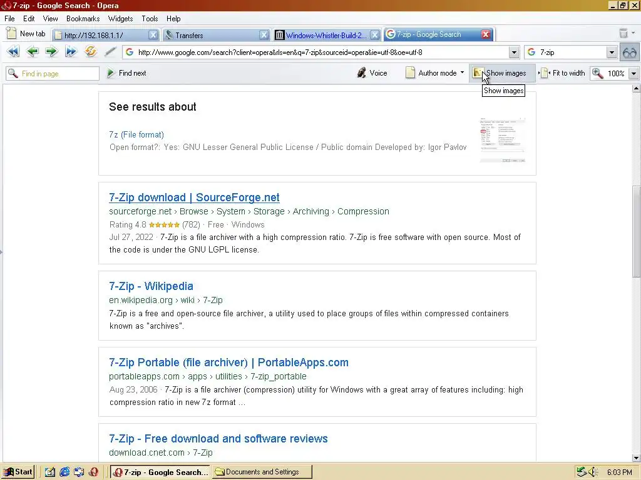Image resolution: width=641 pixels, height=480 pixels.
Task: Open the Author mode dropdown arrow
Action: pyautogui.click(x=463, y=72)
